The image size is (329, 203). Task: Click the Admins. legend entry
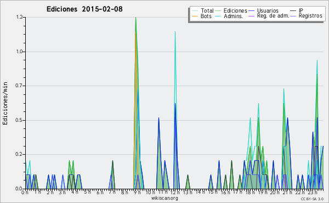[x=229, y=16]
